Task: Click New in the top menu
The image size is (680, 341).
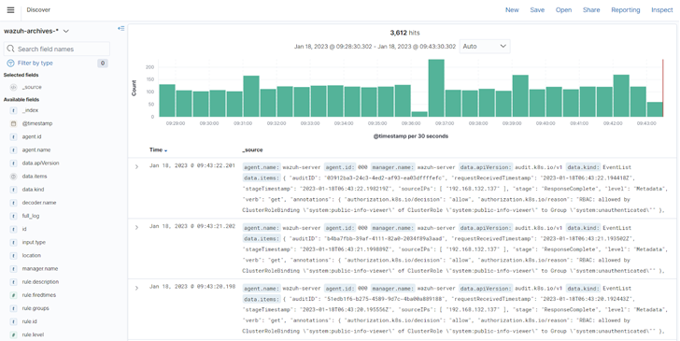Action: point(512,10)
